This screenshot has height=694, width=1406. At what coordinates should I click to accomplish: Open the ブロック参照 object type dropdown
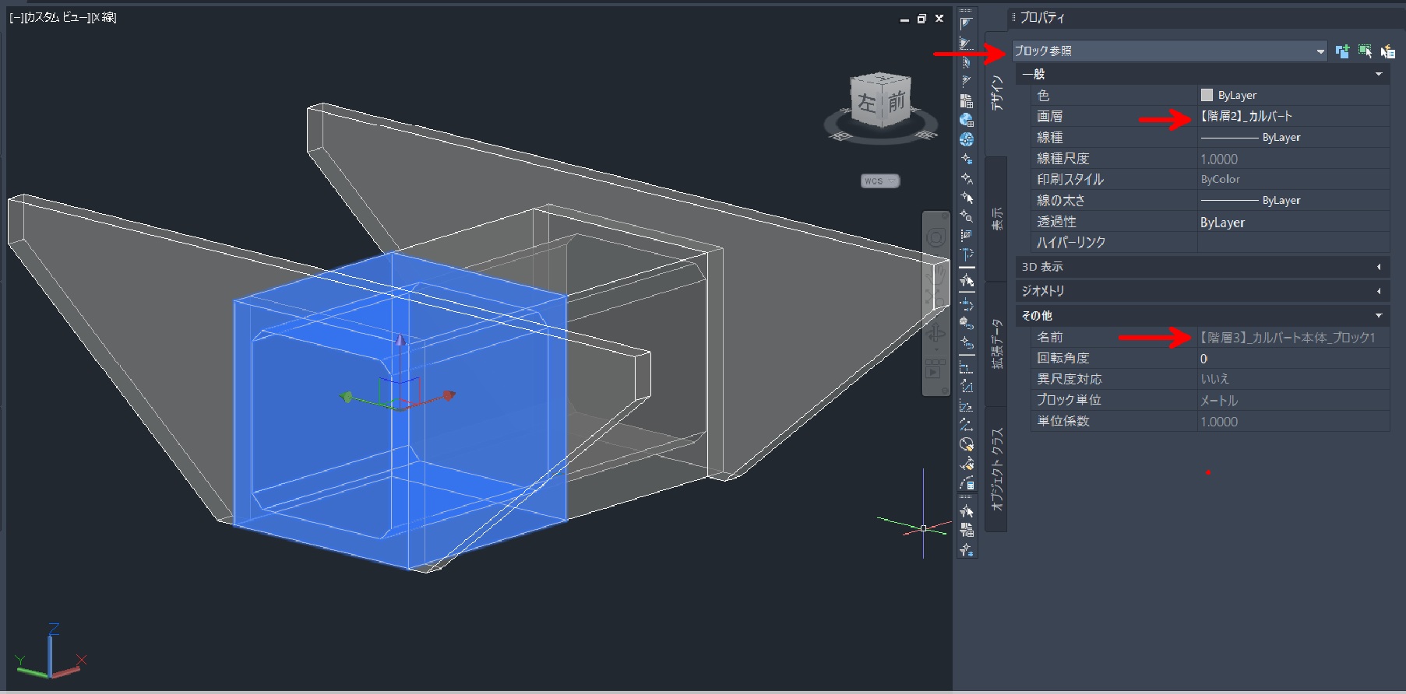pyautogui.click(x=1169, y=51)
